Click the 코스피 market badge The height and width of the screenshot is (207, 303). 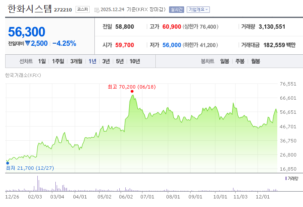pos(82,9)
